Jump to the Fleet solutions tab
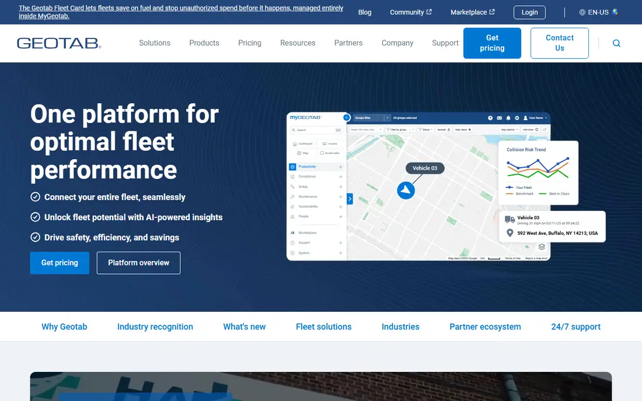 [323, 326]
